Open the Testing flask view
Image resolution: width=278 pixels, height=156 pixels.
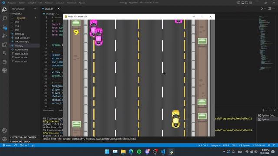pyautogui.click(x=4, y=53)
